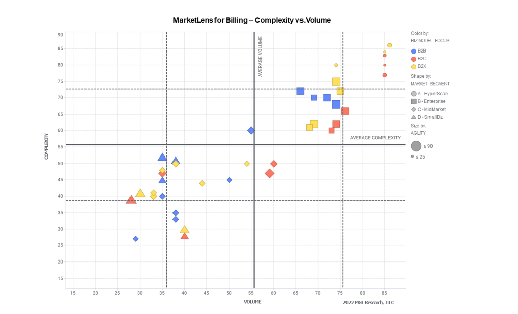Pick the yellow B2X legend swatch
The width and height of the screenshot is (518, 314).
(414, 66)
